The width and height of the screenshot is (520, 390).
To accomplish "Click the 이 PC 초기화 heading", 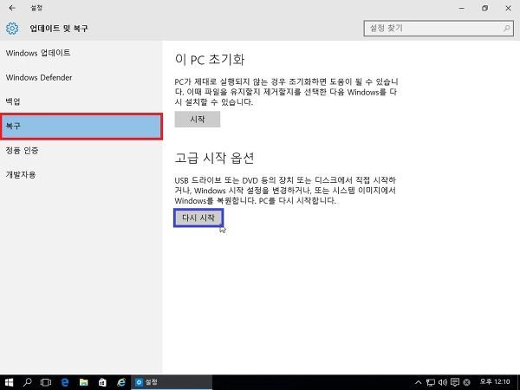I will click(210, 60).
